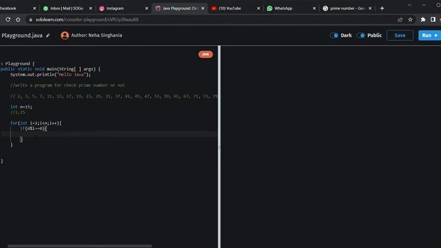Close the Inbox Mail SOGo tab
441x248 pixels.
tap(90, 8)
